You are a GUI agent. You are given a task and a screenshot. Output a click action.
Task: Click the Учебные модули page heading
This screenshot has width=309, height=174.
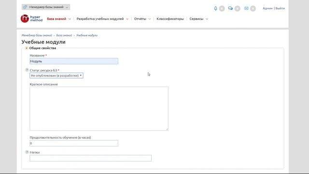[43, 42]
